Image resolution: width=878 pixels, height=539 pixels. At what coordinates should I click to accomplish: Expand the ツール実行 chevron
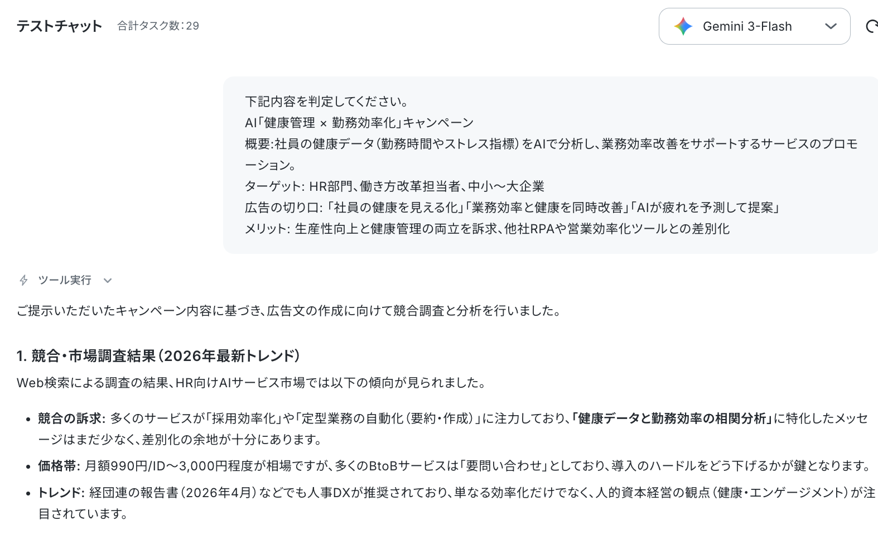pos(108,281)
